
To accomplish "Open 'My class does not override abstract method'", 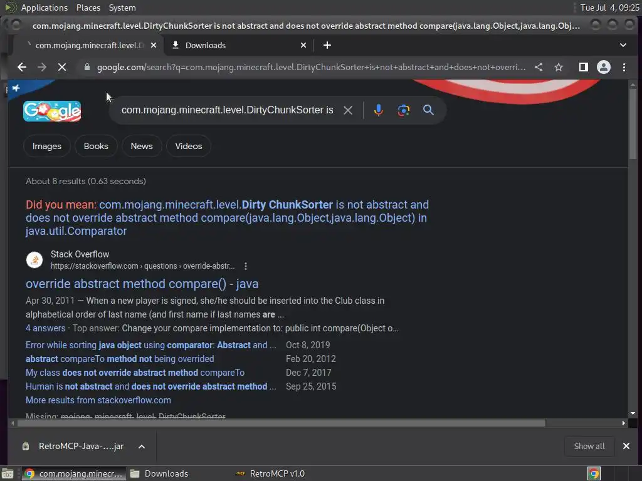I will pyautogui.click(x=135, y=373).
